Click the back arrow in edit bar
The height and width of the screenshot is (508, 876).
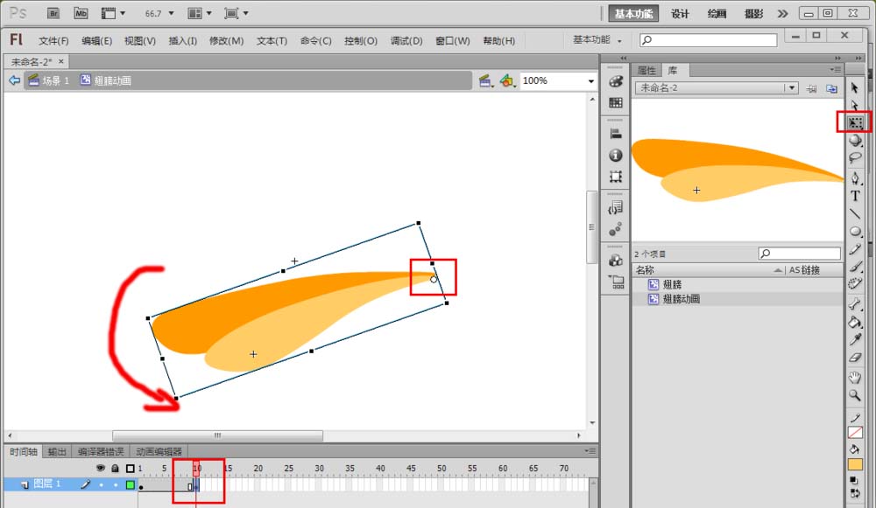[15, 80]
